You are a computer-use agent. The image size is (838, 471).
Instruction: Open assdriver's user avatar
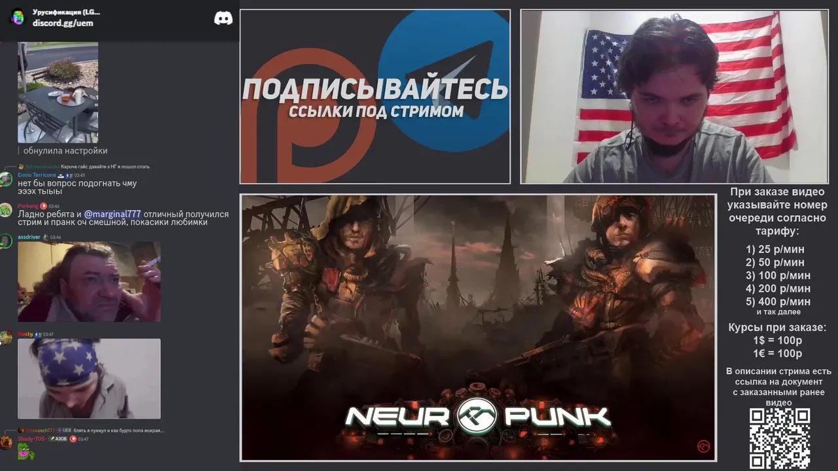click(x=6, y=241)
